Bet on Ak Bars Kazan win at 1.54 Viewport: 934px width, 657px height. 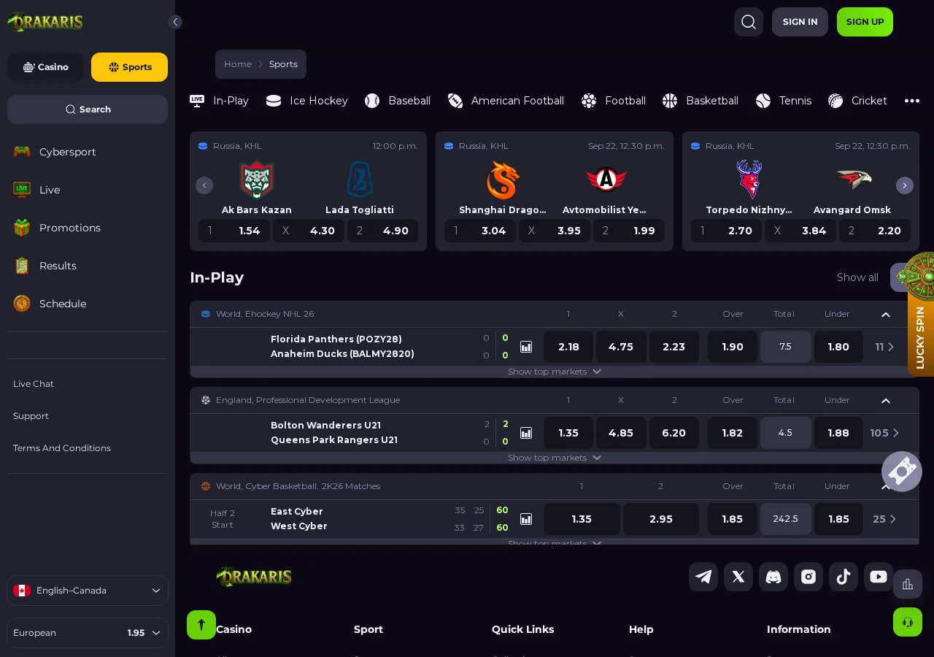234,231
